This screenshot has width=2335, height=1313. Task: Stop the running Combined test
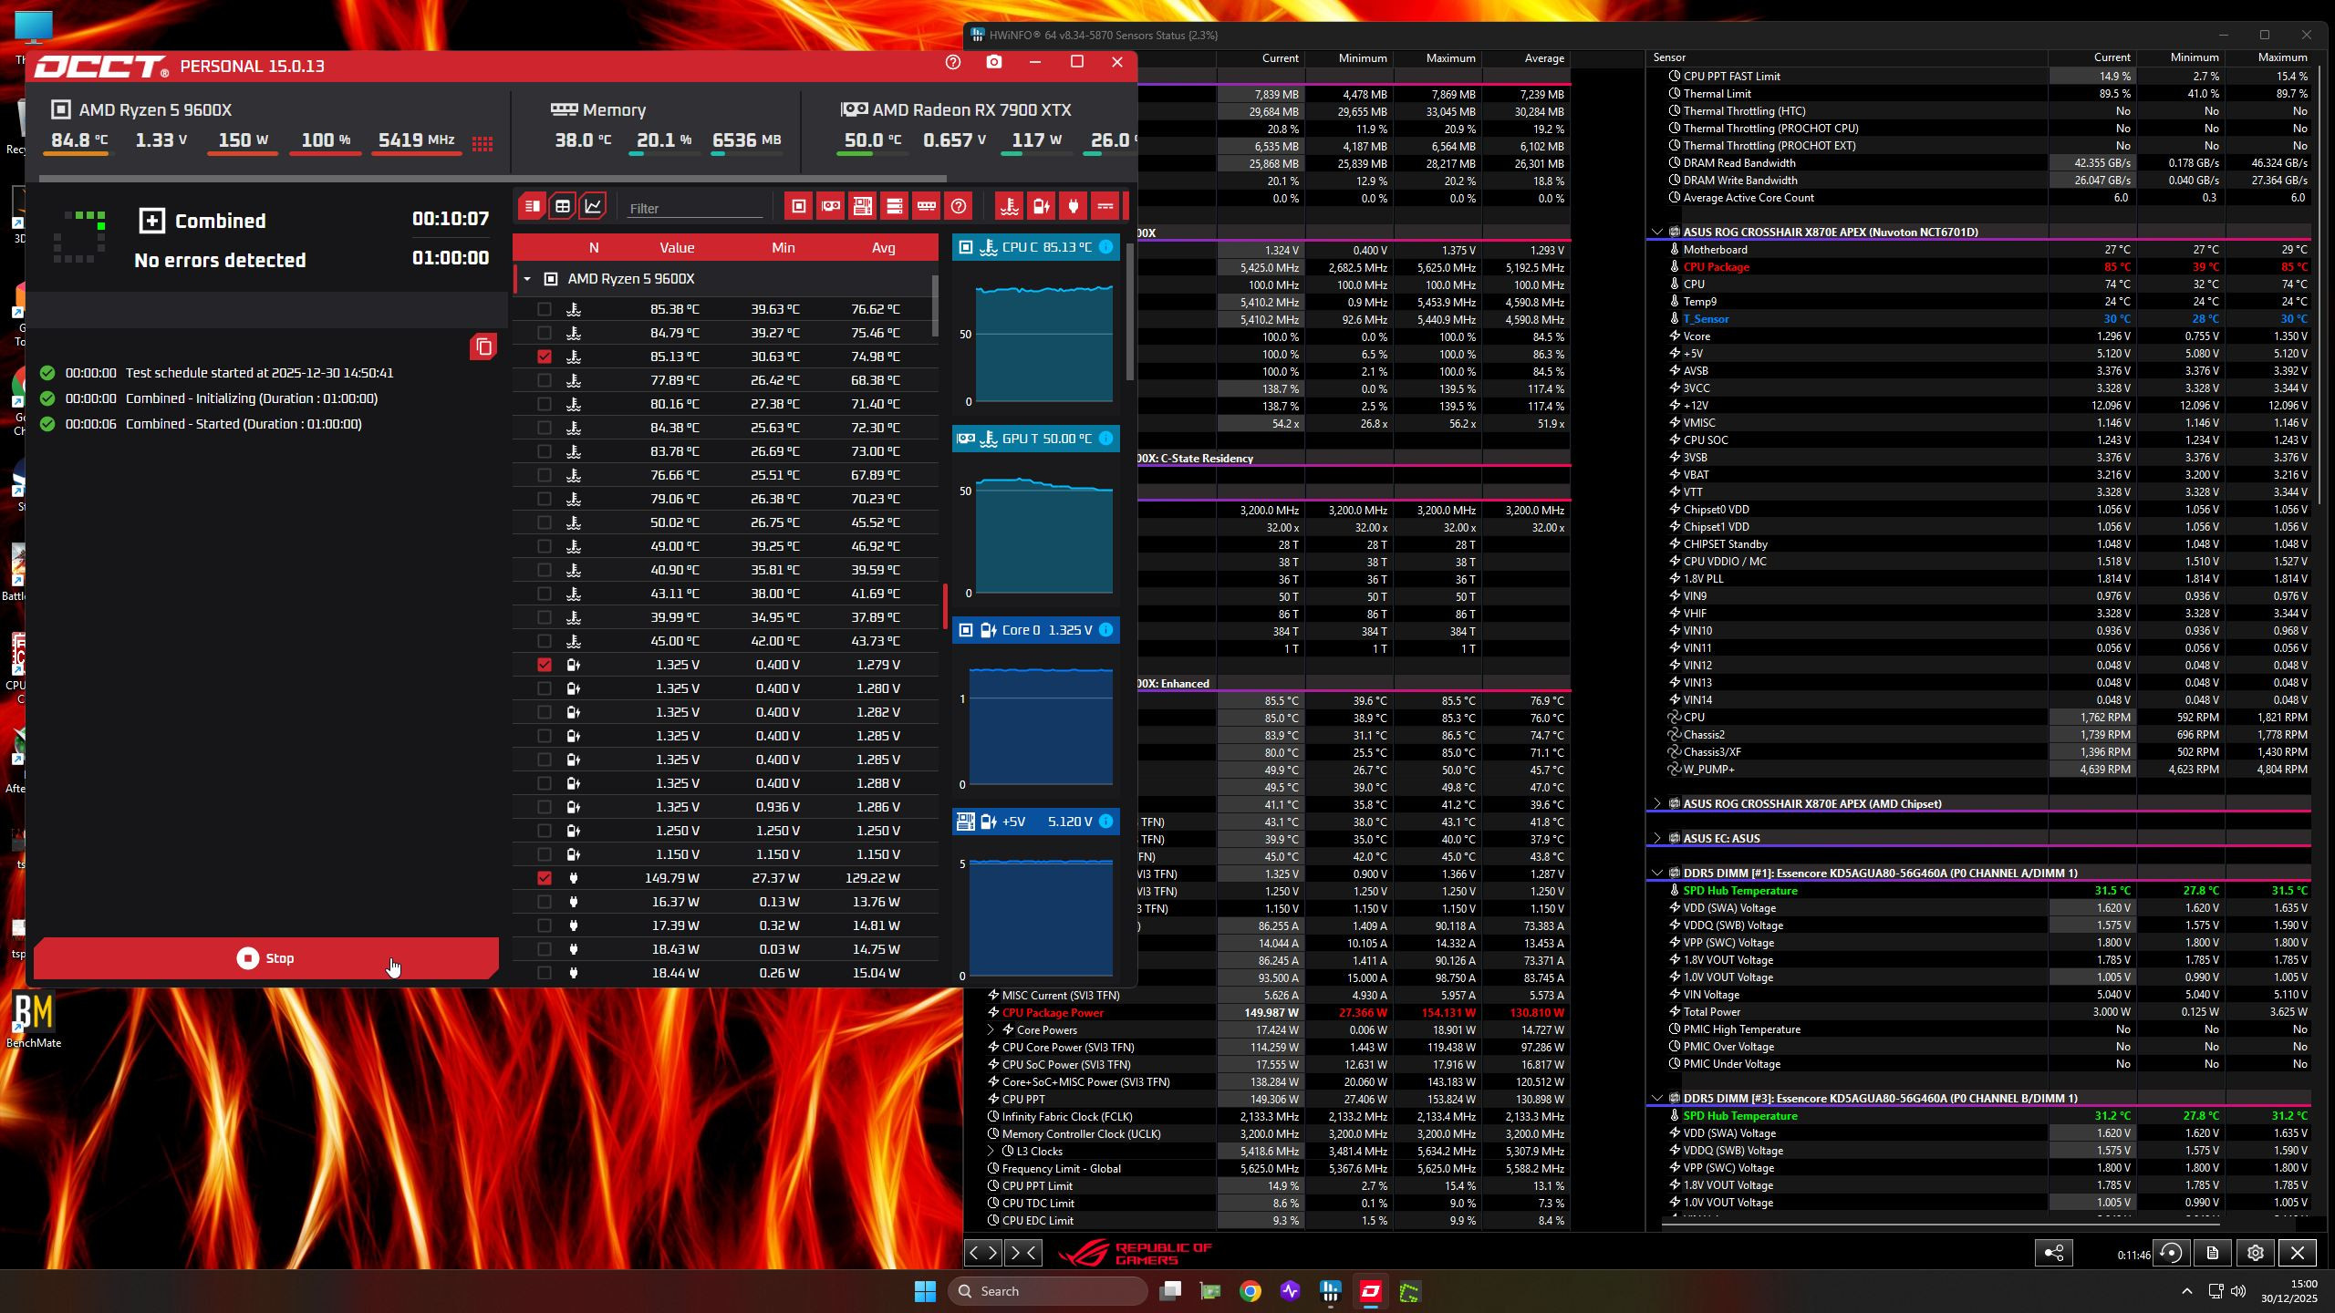point(265,958)
